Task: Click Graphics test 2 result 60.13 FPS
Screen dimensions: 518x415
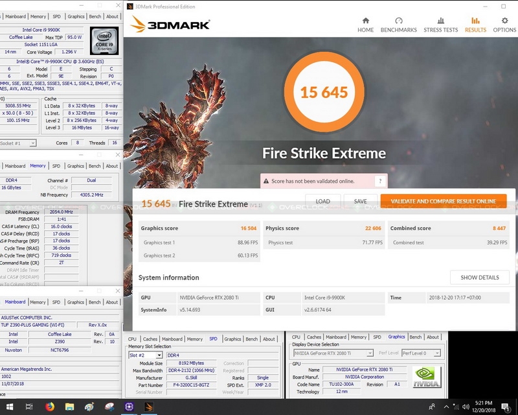Action: tap(247, 255)
